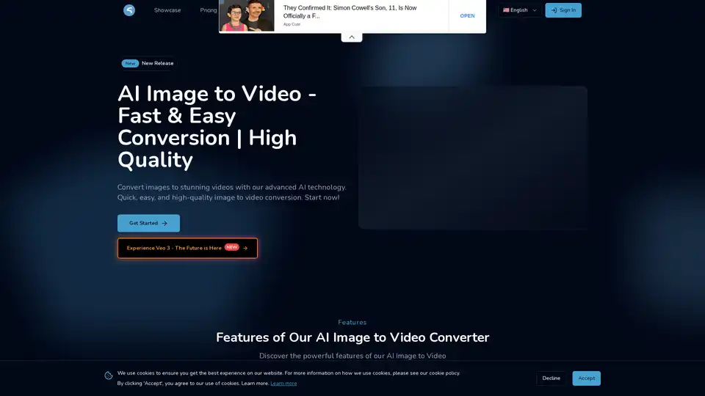Expand the English language dropdown arrow
This screenshot has width=705, height=396.
point(534,10)
